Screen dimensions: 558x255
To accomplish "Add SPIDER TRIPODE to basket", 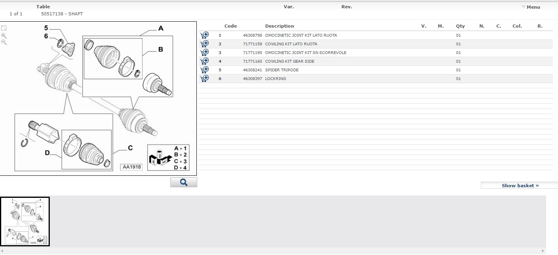I will click(x=204, y=70).
